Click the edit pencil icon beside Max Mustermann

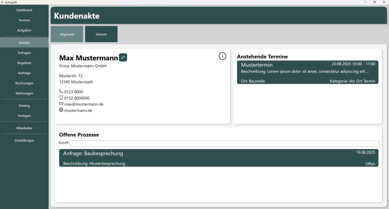click(x=123, y=57)
